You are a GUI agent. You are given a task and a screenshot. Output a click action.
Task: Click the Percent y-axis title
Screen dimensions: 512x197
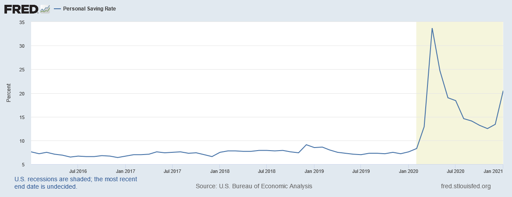point(9,93)
